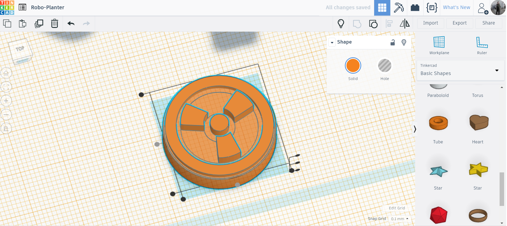
Task: Hide the selected shape via the Shape panel lightbulb
Action: (404, 42)
